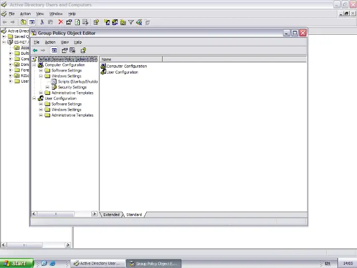Click the Create New User icon
This screenshot has height=268, width=357.
(x=107, y=22)
